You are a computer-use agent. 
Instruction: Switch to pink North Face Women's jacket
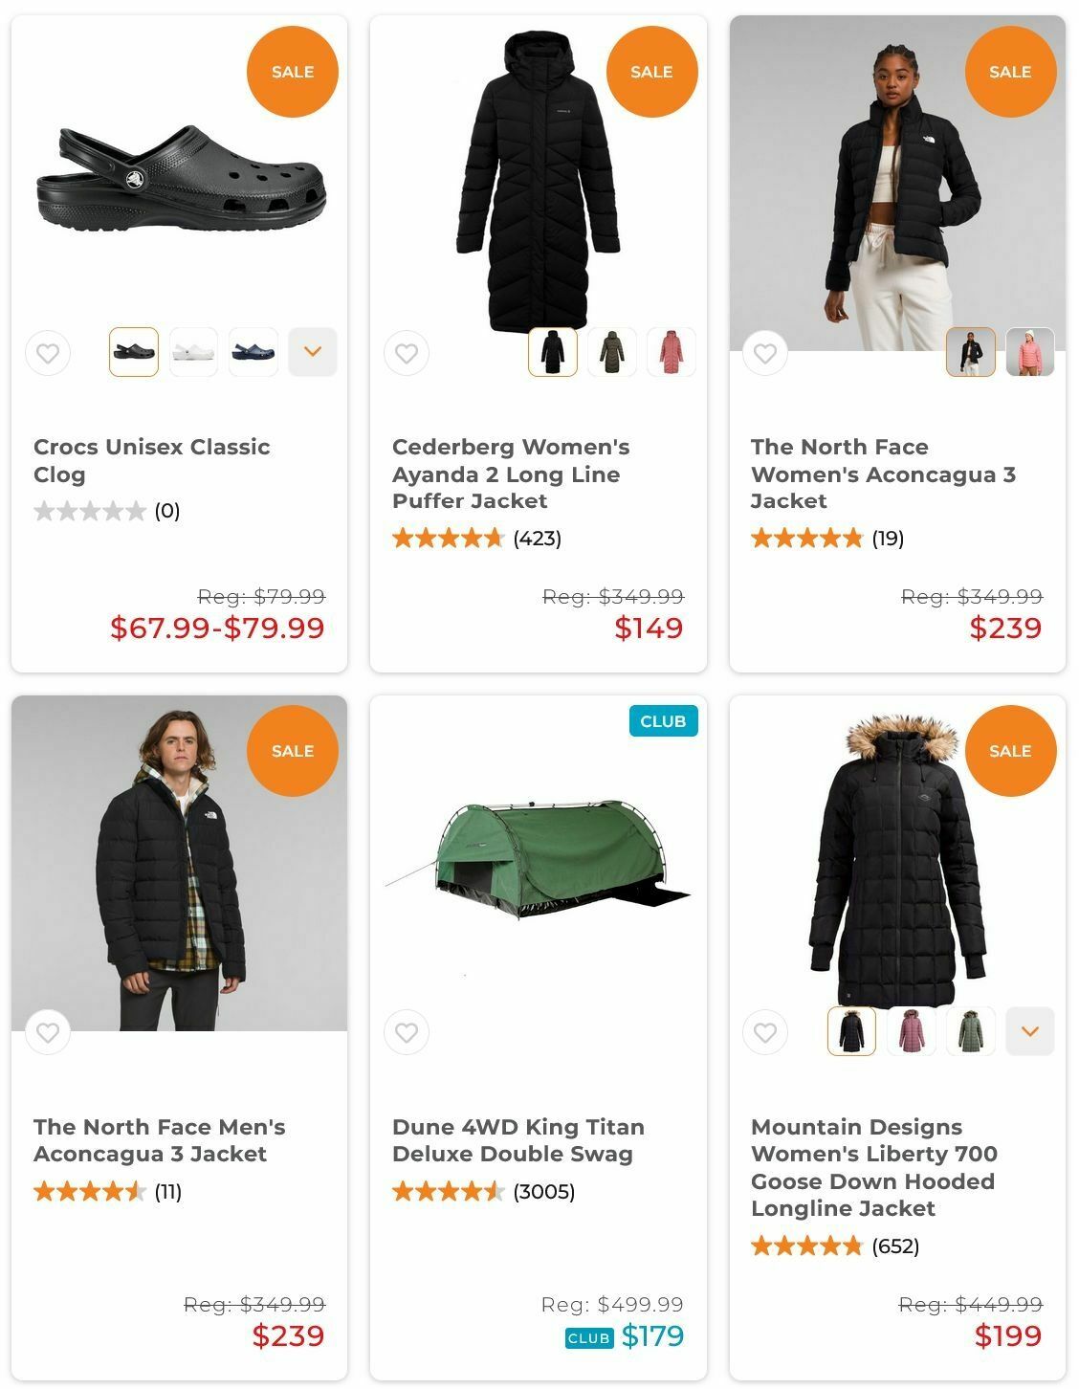point(1030,352)
